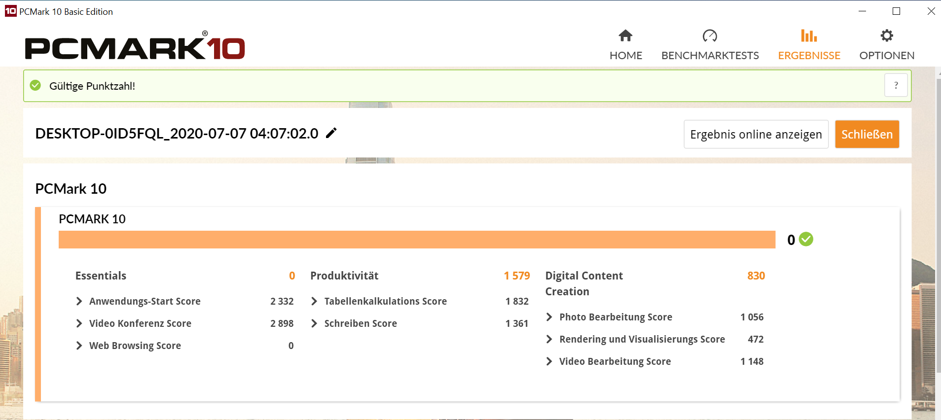Click the pencil icon to rename result
The height and width of the screenshot is (420, 941).
click(x=331, y=133)
